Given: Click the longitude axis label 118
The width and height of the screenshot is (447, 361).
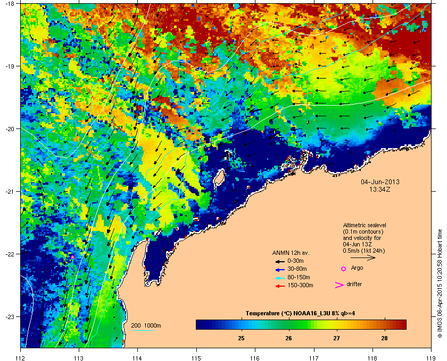Looking at the screenshot, I should click(x=372, y=358).
